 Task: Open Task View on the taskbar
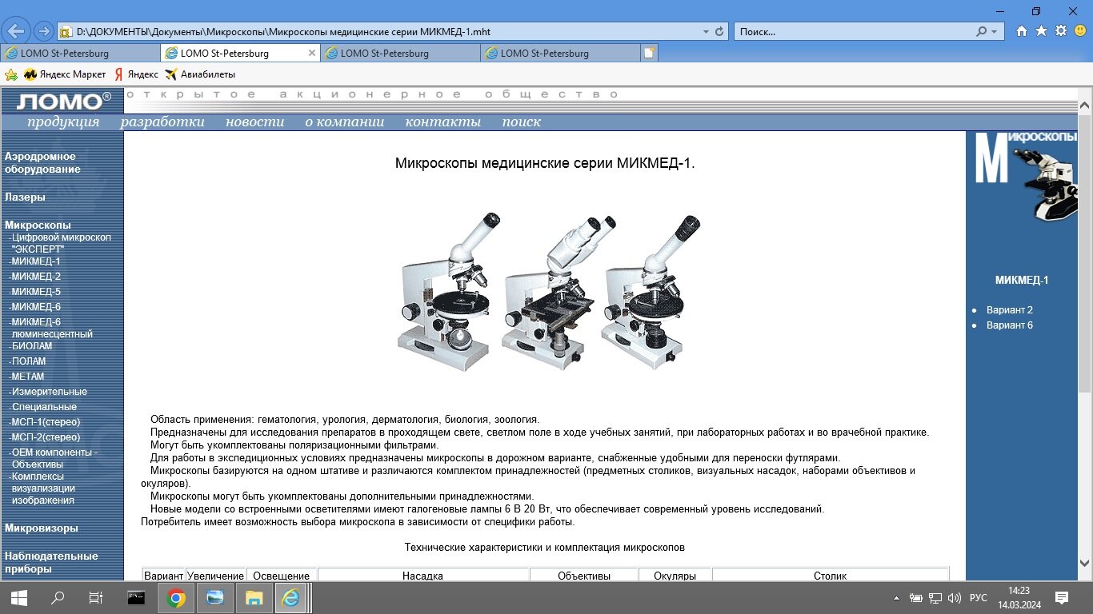pyautogui.click(x=96, y=597)
